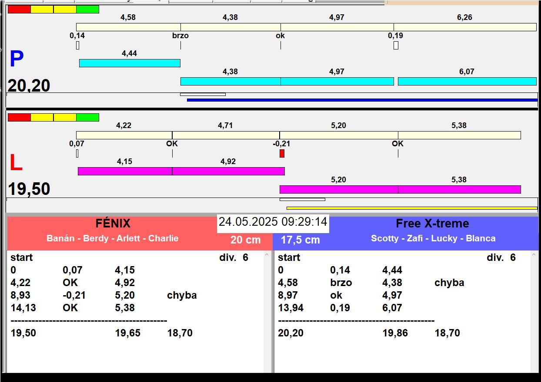Select the magenta 4,92 run segment
541x382 pixels.
pos(228,171)
